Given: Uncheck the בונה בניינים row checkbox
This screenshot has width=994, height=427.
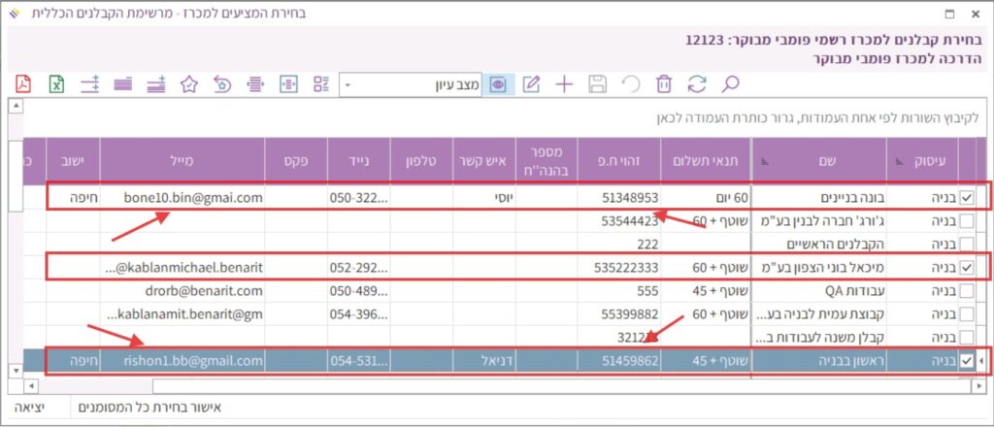Looking at the screenshot, I should [967, 197].
